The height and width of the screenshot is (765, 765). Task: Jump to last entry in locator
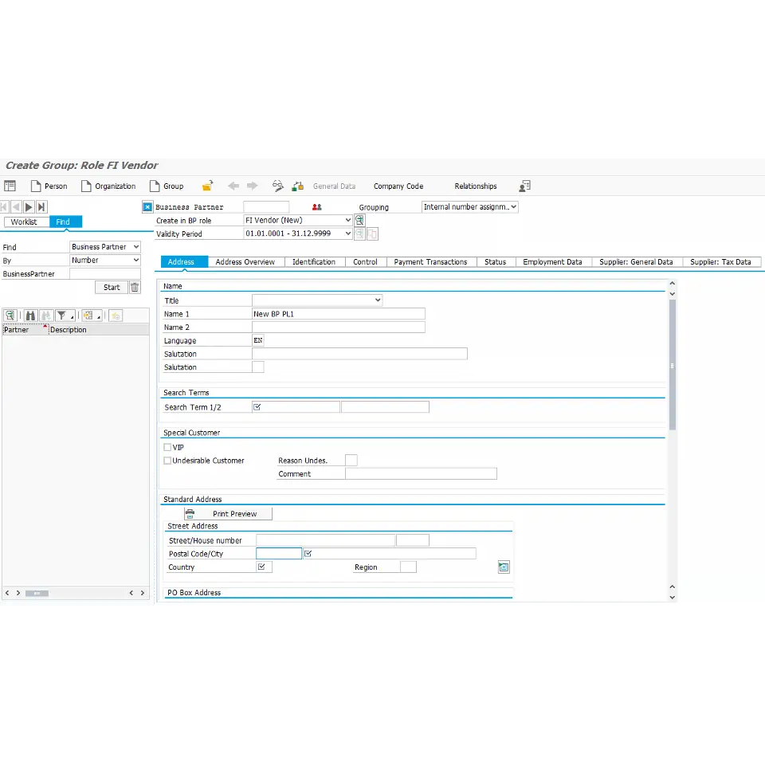point(41,207)
